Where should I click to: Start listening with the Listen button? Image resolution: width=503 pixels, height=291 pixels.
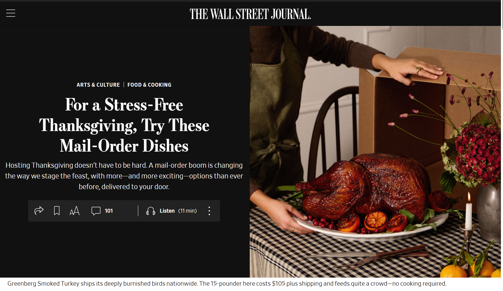167,211
